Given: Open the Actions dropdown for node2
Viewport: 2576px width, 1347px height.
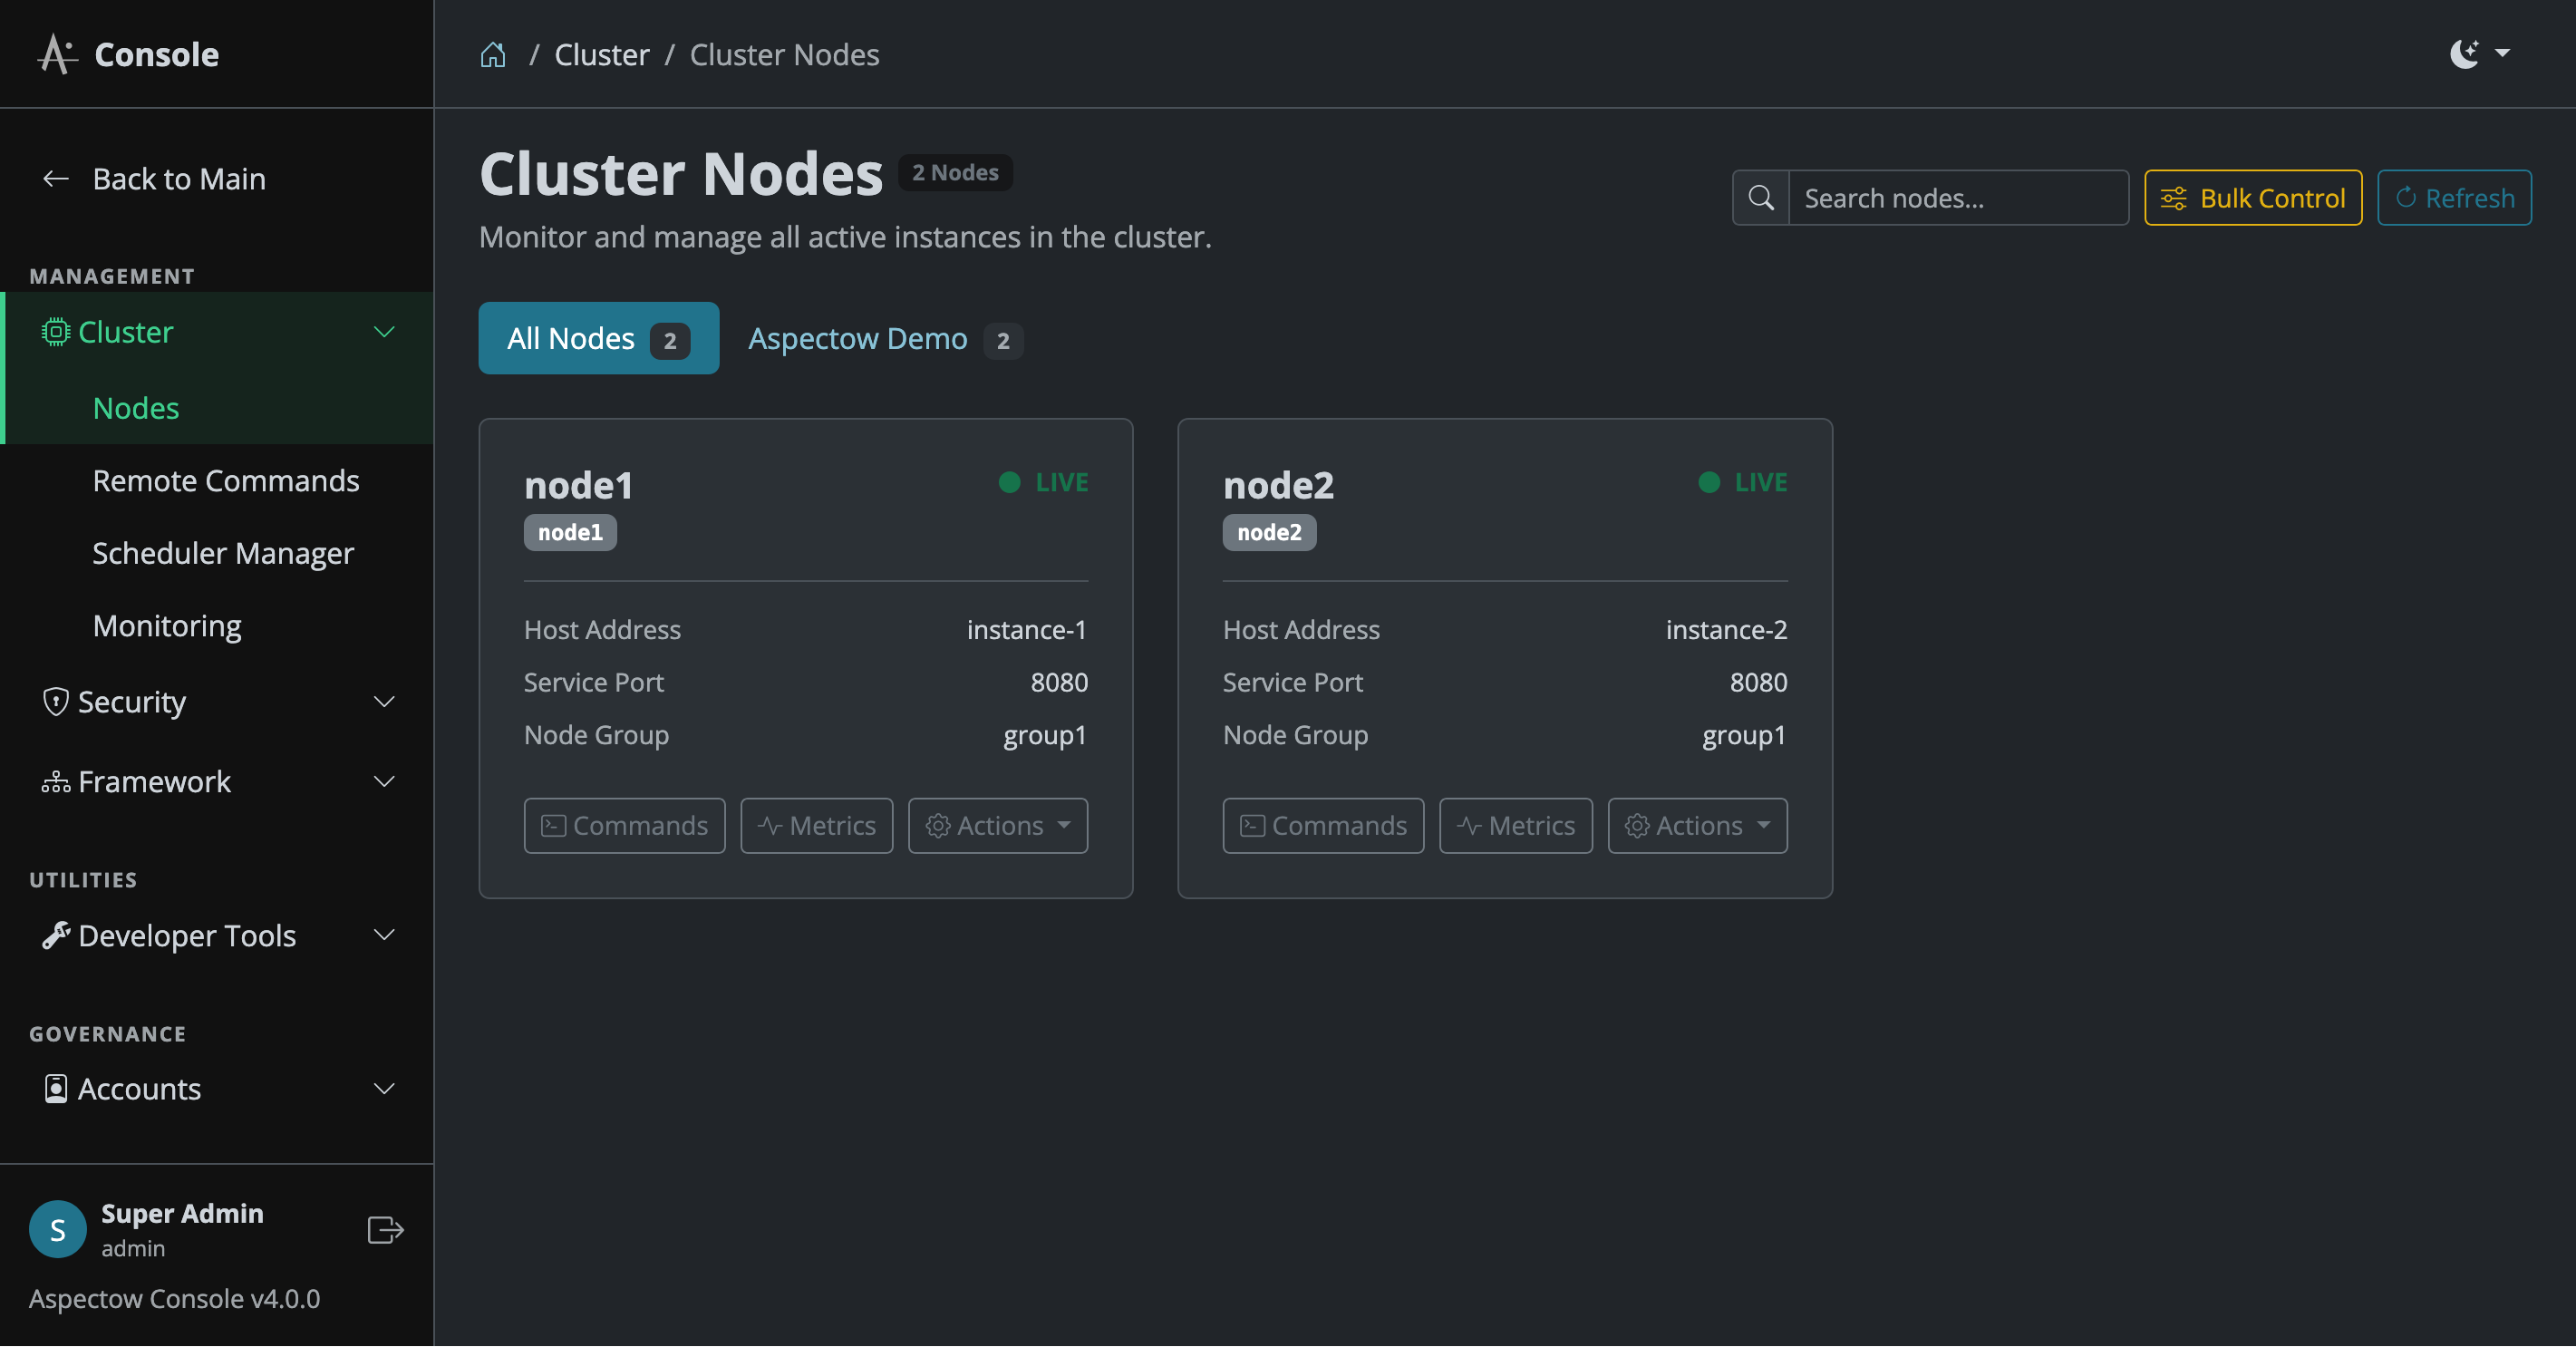Looking at the screenshot, I should 1697,826.
